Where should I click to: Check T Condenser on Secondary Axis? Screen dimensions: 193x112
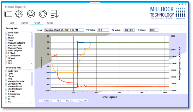pos(6,94)
